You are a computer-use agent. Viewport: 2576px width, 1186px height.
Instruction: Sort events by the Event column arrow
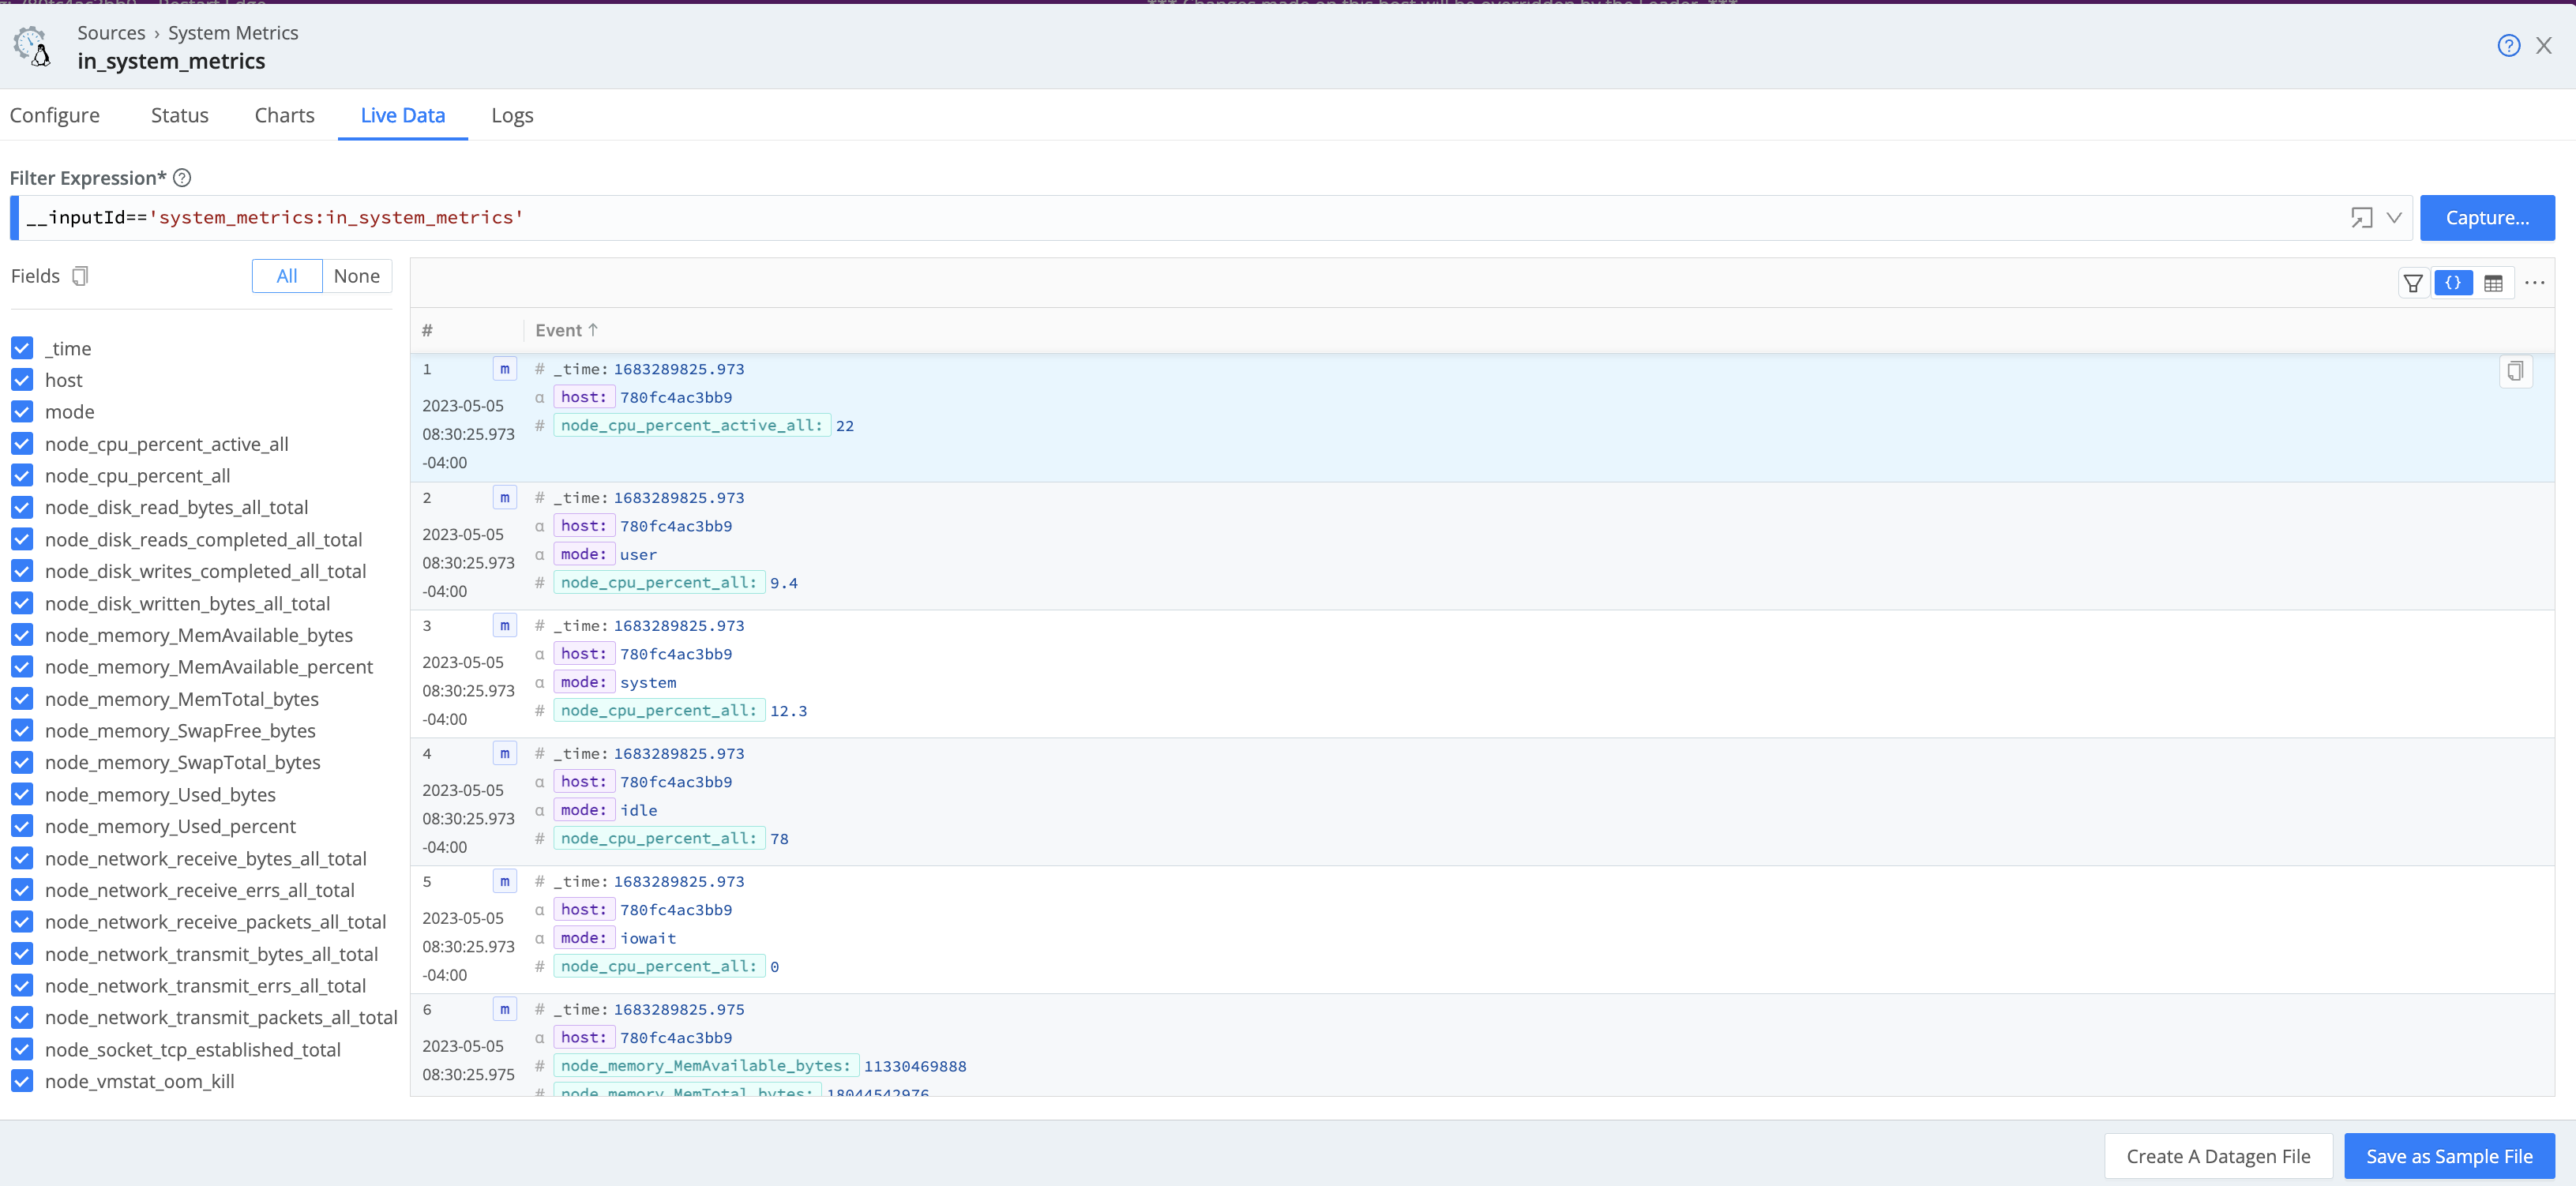point(594,329)
